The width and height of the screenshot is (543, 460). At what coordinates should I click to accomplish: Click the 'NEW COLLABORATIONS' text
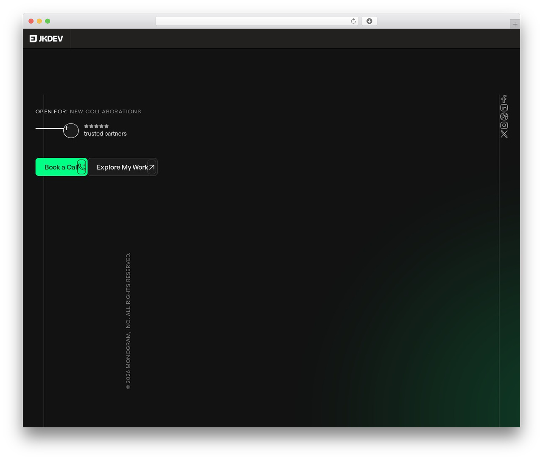tap(106, 112)
